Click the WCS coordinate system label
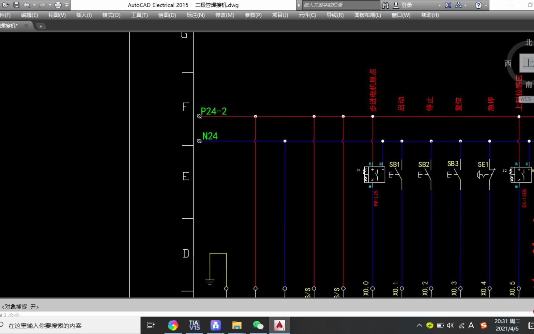This screenshot has width=534, height=334. pyautogui.click(x=526, y=99)
